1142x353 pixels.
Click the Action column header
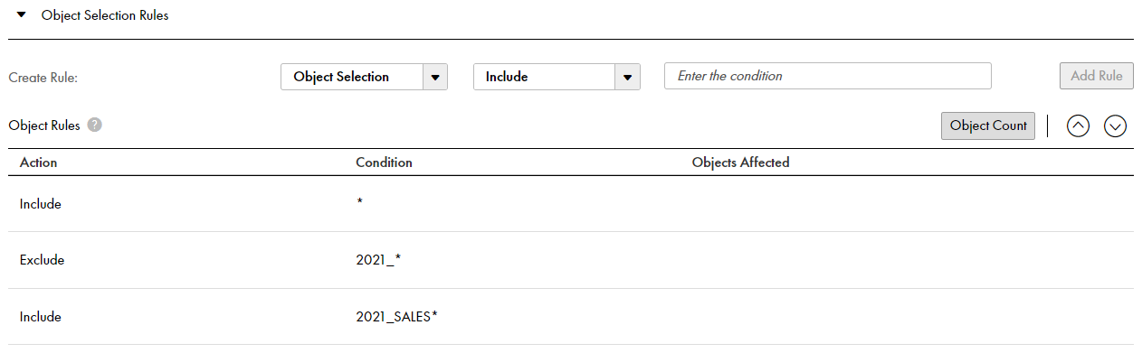(38, 163)
